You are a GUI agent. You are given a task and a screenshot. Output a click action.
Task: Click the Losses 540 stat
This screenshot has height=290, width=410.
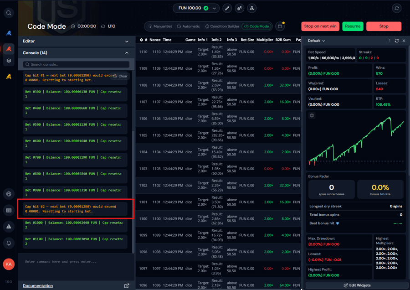389,86
